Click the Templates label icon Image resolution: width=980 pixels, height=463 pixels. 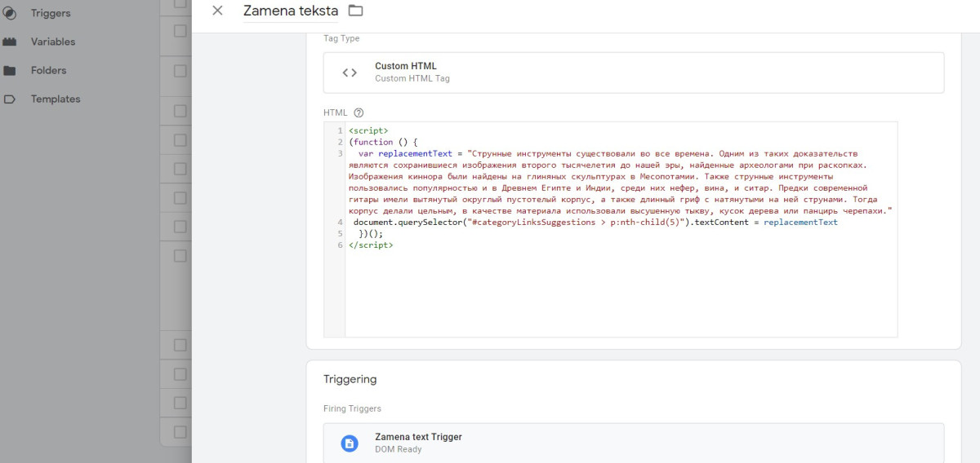pyautogui.click(x=10, y=99)
